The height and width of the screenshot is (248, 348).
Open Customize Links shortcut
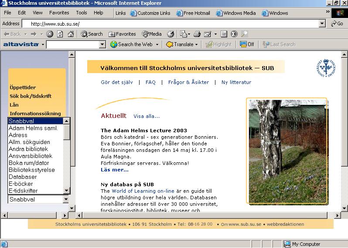click(x=150, y=13)
